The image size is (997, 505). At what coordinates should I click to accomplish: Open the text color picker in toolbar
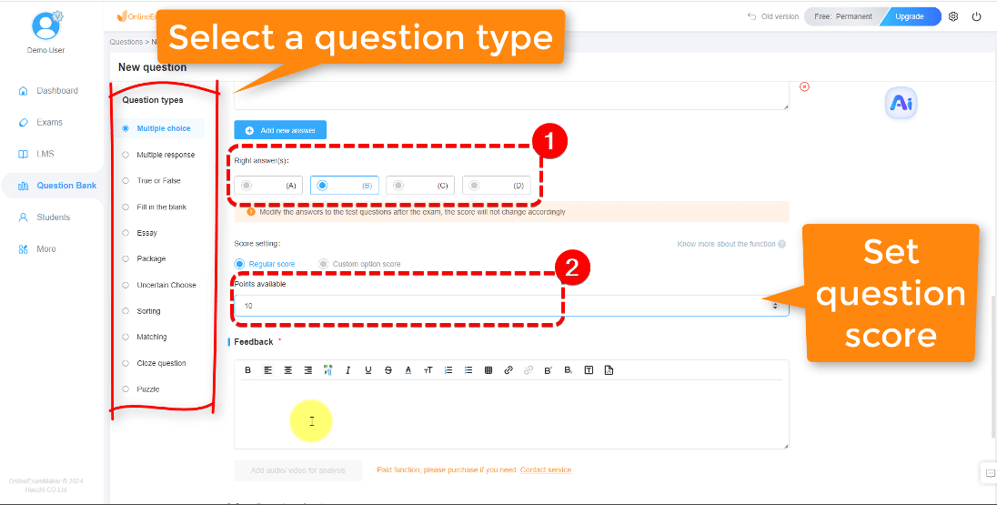[x=408, y=370]
